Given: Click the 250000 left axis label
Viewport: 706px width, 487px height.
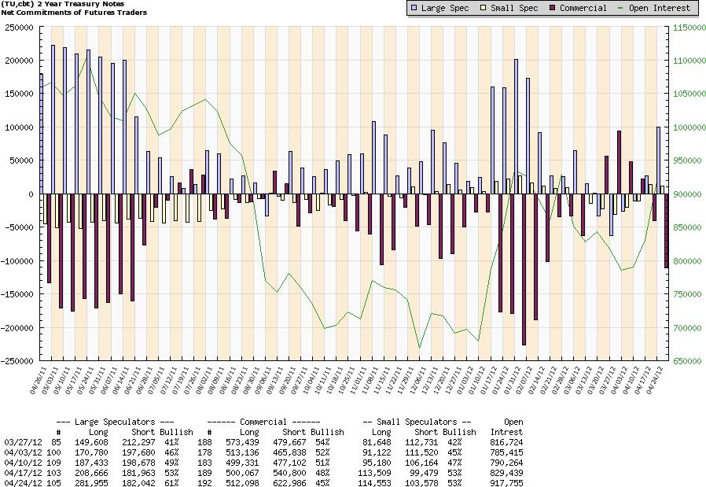Looking at the screenshot, I should coord(20,28).
